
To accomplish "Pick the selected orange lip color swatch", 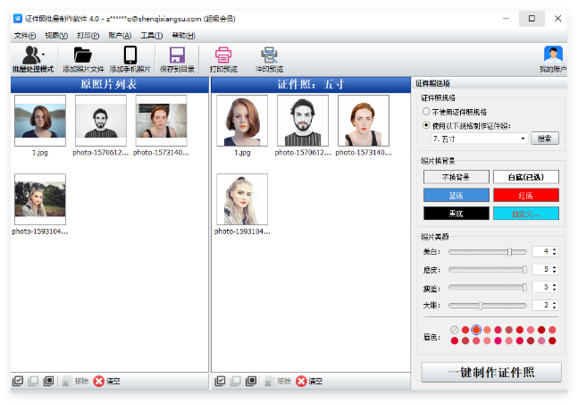I will pyautogui.click(x=476, y=330).
